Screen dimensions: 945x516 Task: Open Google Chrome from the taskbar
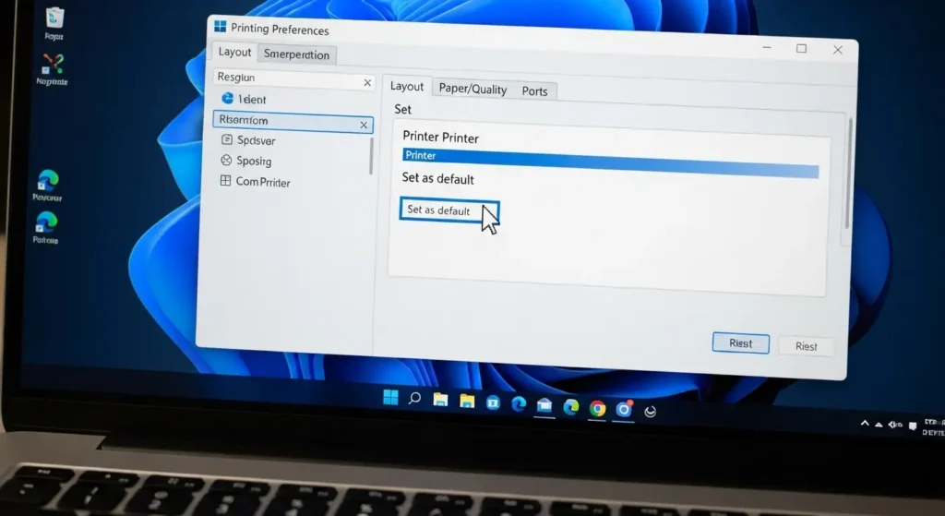tap(597, 409)
